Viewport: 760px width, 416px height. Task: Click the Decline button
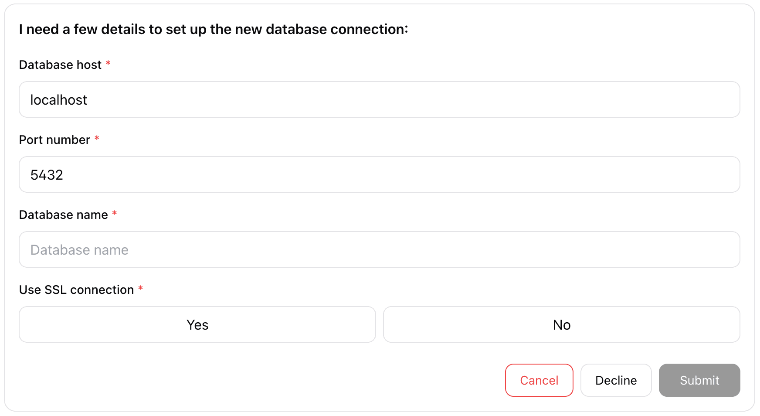coord(616,380)
